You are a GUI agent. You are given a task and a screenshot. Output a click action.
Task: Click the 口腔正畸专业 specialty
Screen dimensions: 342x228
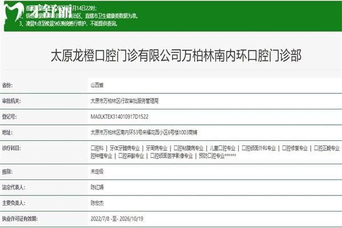327,148
